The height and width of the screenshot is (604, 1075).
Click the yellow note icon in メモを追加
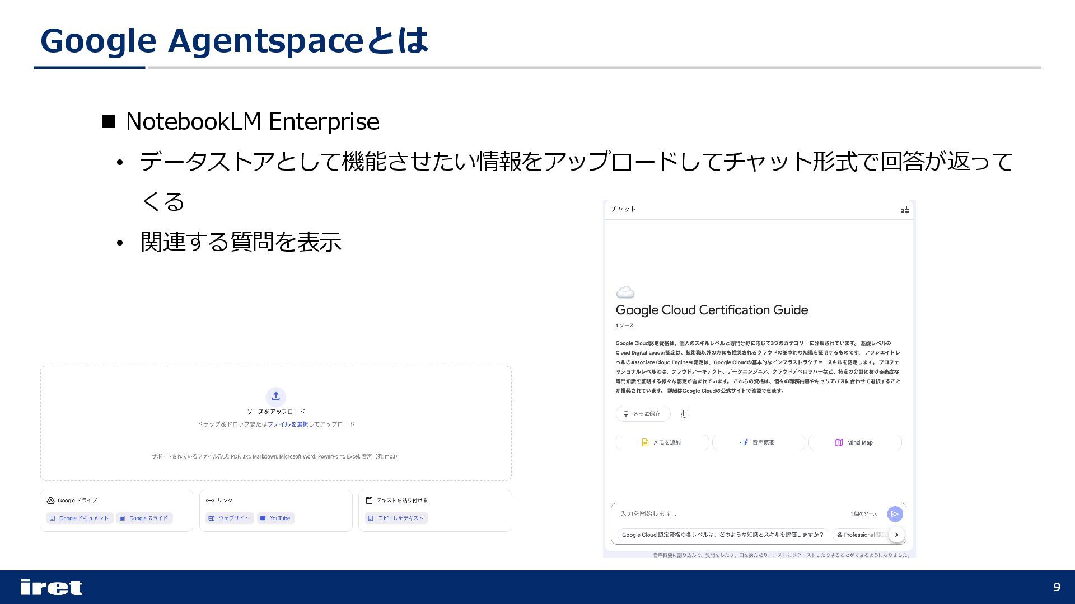645,442
